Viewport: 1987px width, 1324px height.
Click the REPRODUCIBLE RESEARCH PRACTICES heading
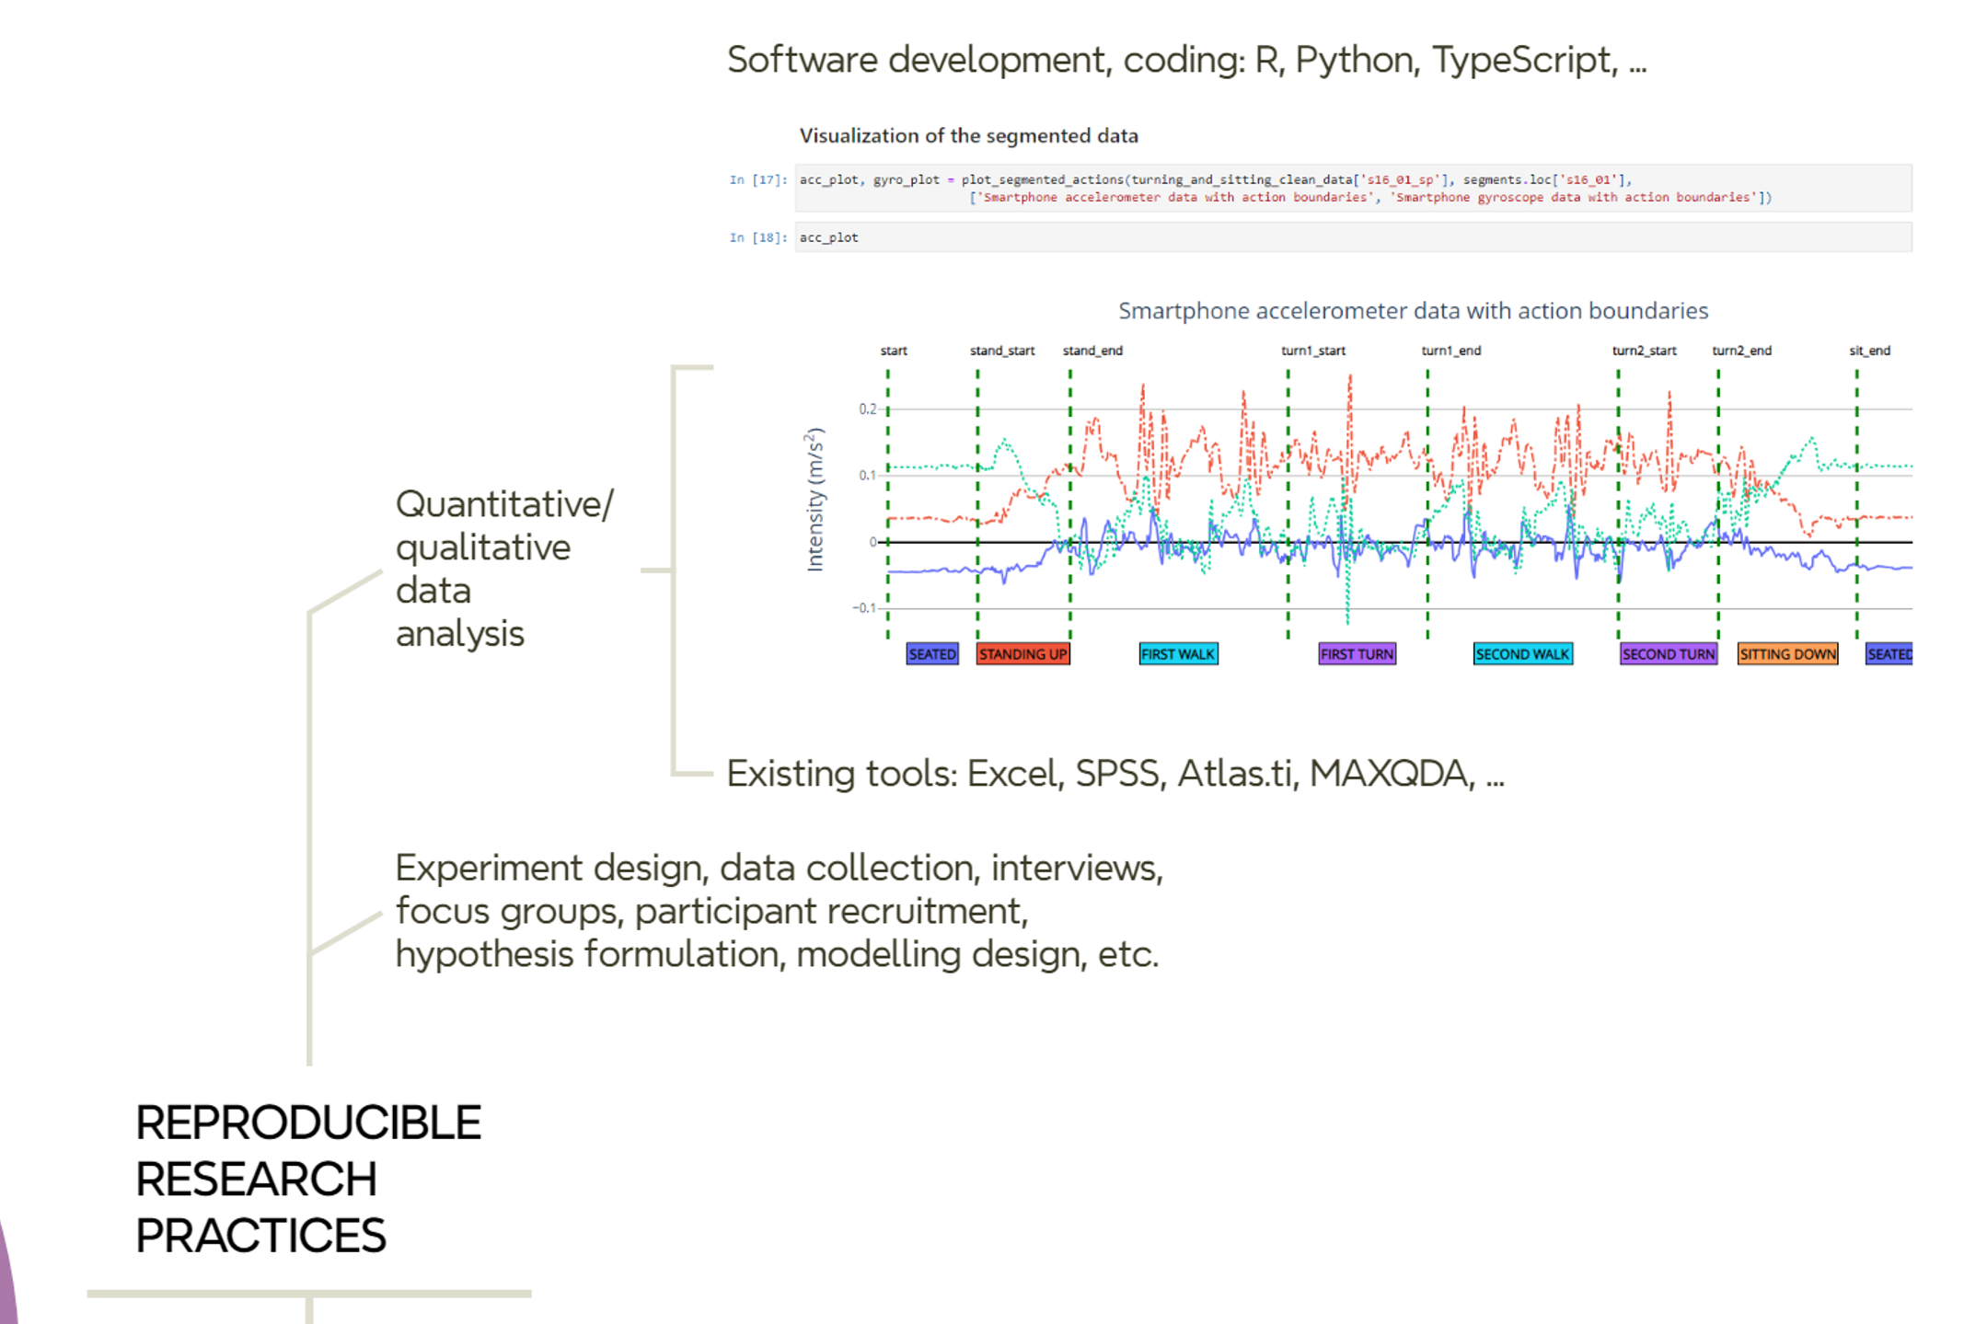(x=307, y=1179)
